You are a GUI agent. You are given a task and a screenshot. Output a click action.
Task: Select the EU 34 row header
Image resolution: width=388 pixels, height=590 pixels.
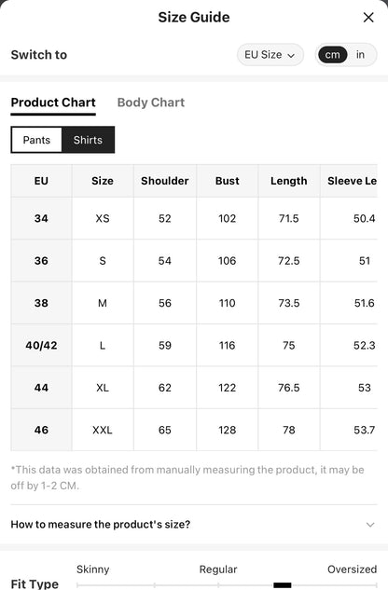(x=41, y=218)
